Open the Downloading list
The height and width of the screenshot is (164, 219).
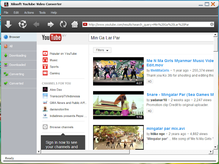pos(19,55)
